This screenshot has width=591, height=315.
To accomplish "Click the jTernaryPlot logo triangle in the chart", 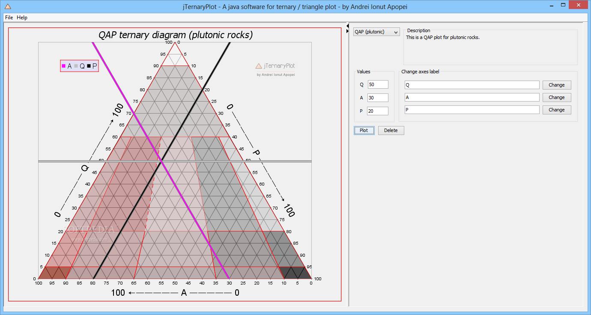I will [x=259, y=66].
